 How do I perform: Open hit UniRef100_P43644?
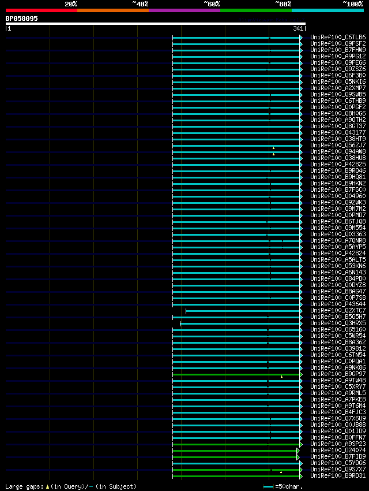[338, 304]
